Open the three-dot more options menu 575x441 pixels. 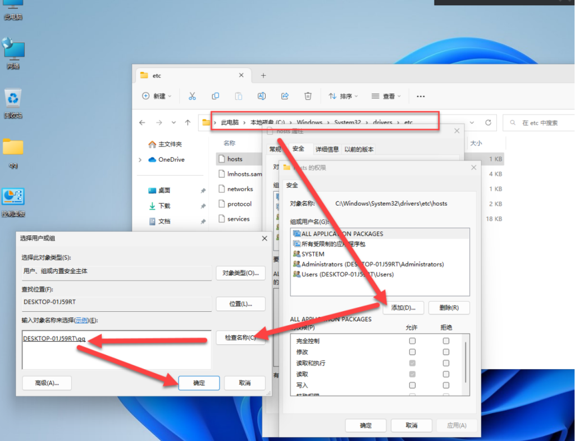coord(421,96)
